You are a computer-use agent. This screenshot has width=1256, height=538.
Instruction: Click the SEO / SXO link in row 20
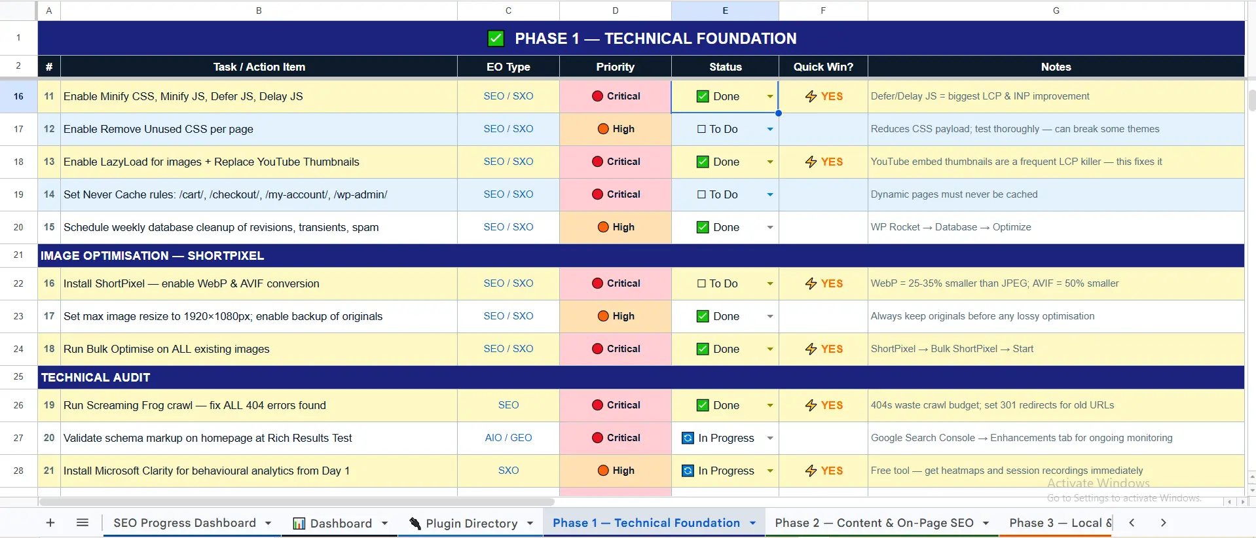tap(508, 227)
